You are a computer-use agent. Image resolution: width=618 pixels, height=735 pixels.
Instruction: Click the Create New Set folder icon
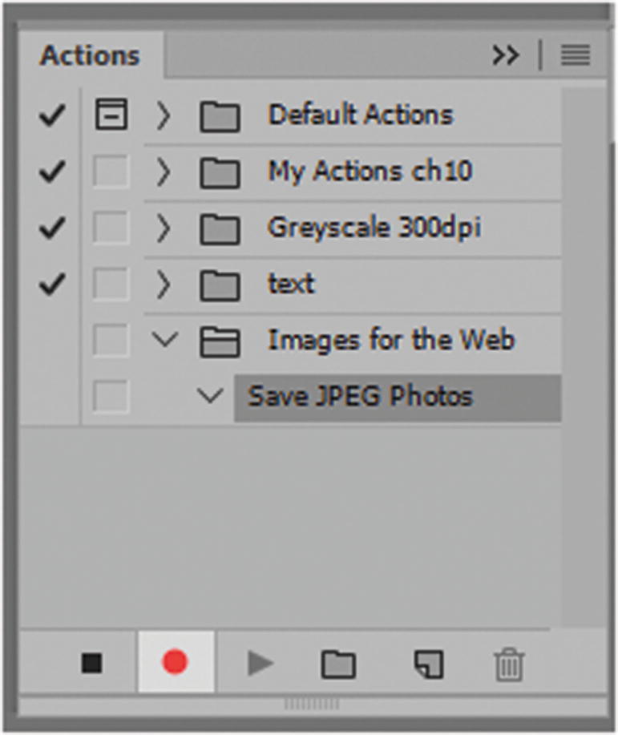click(338, 664)
